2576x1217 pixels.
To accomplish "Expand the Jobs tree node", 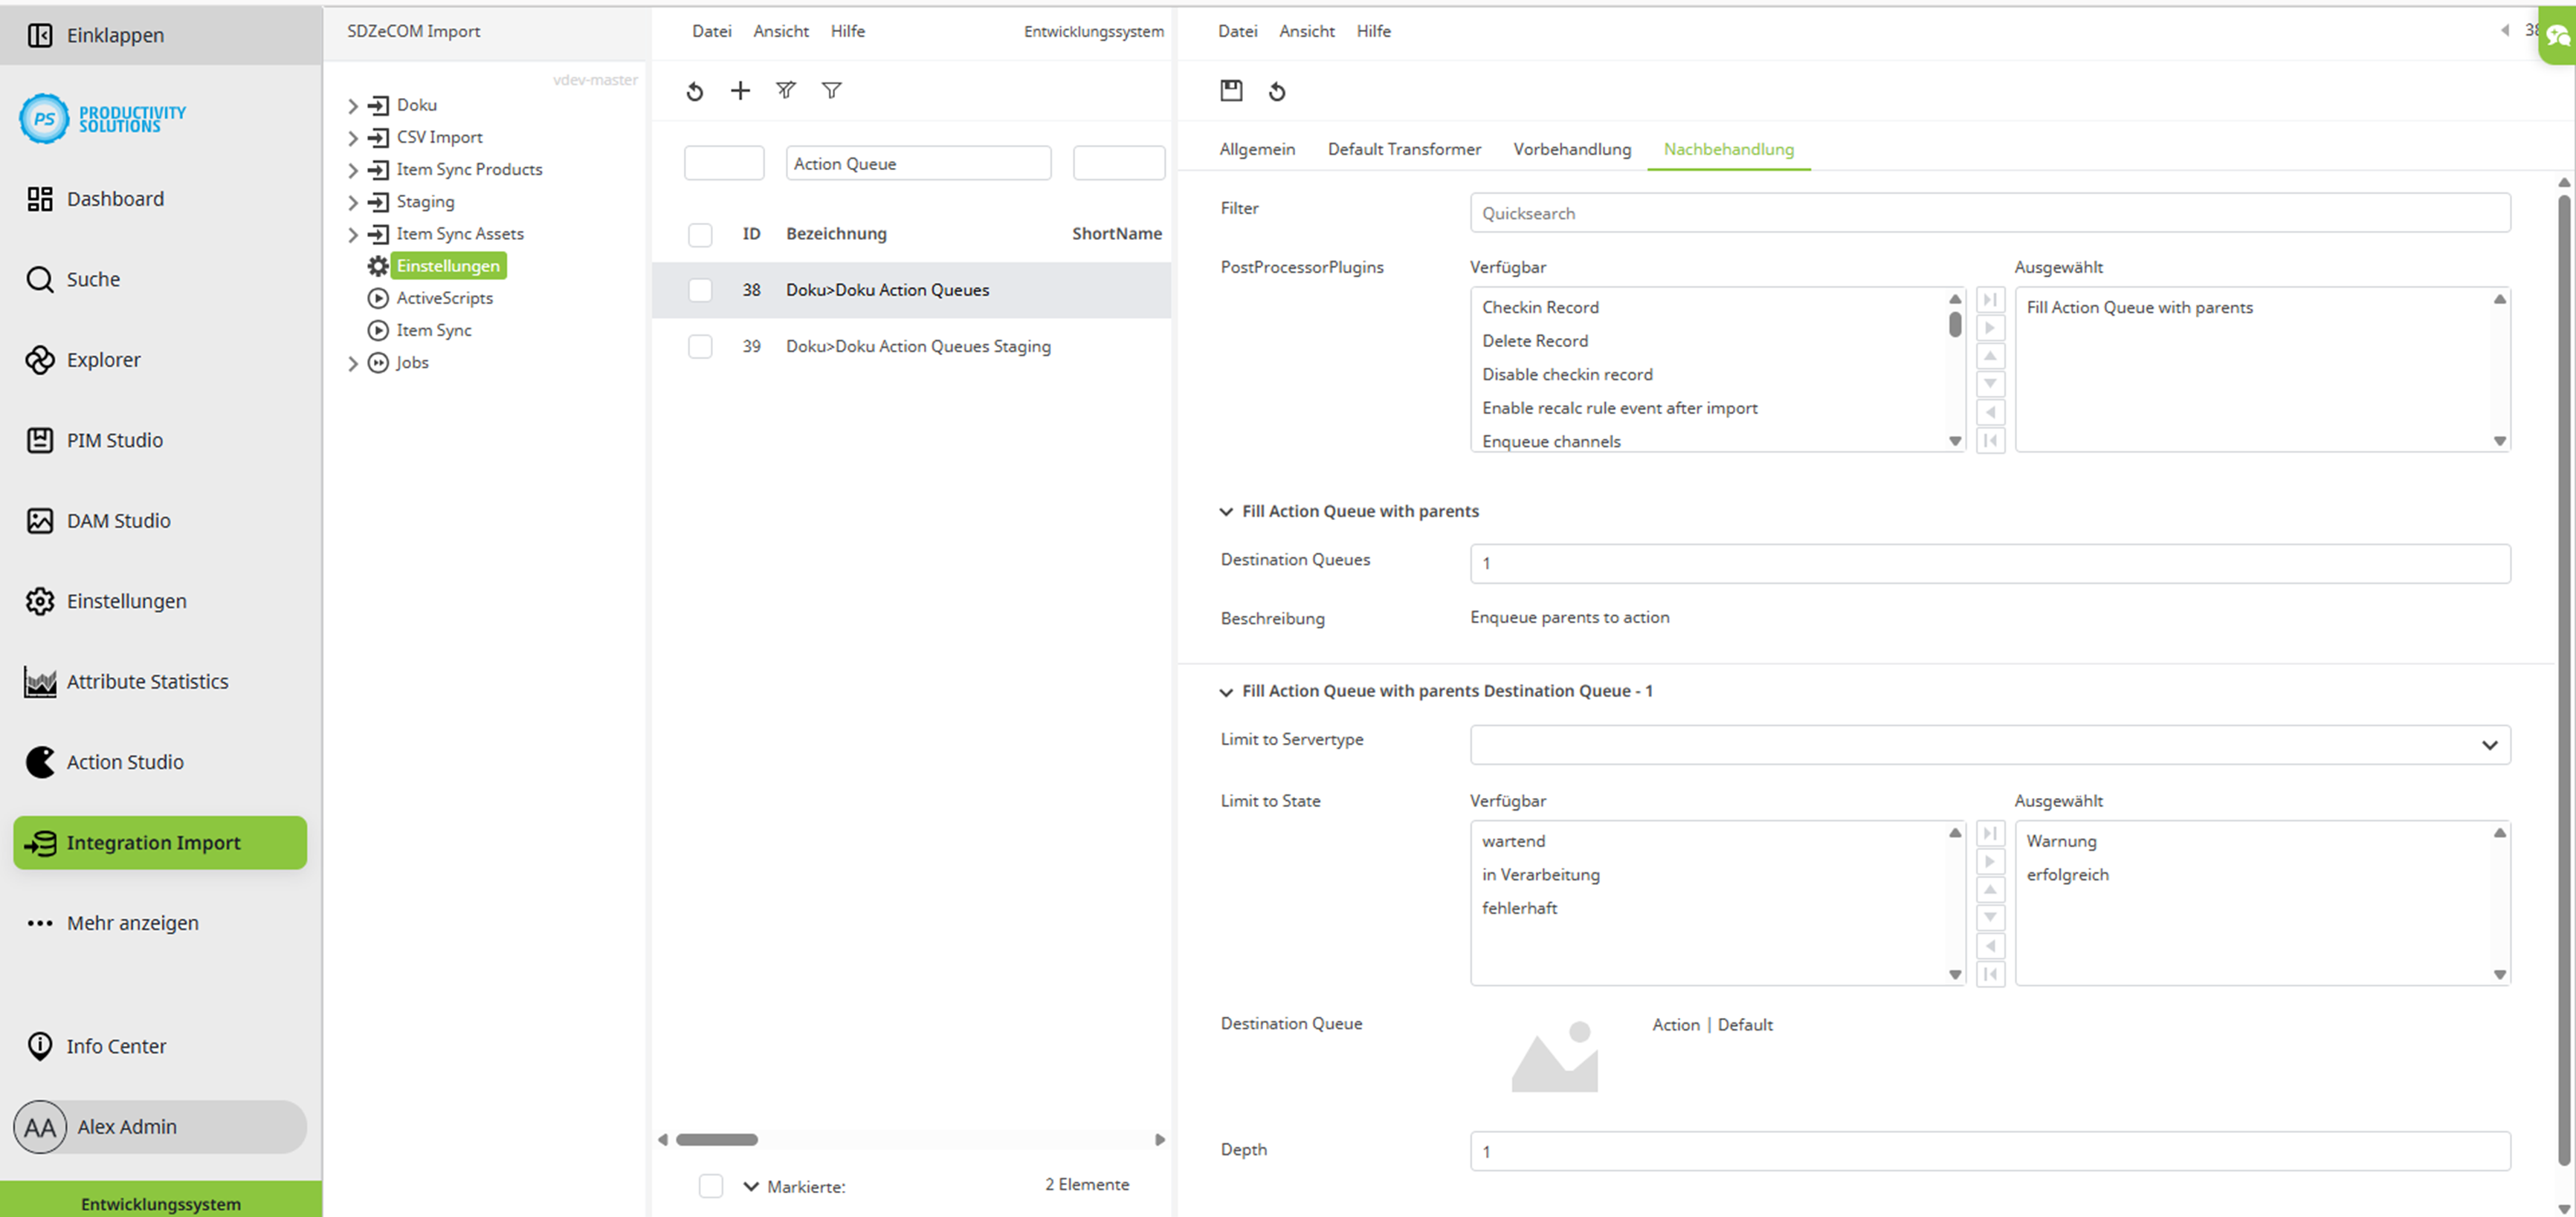I will 353,363.
